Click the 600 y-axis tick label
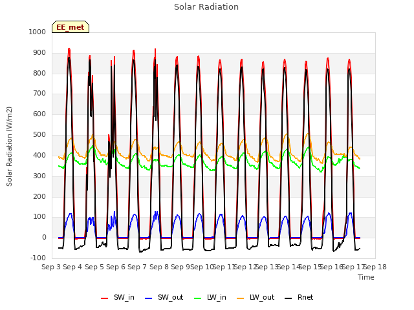The width and height of the screenshot is (414, 310). click(x=39, y=114)
